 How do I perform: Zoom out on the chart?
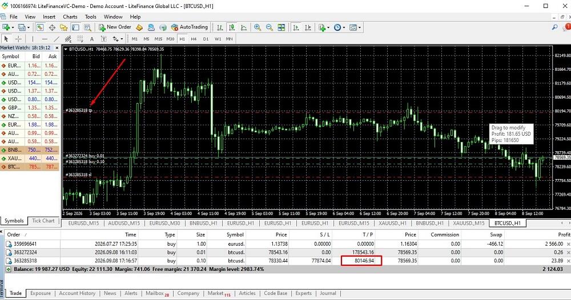[x=270, y=27]
